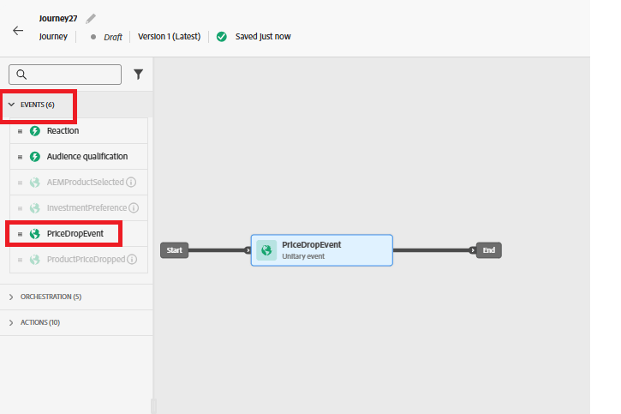Click the Draft status label
621x414 pixels.
(x=113, y=37)
